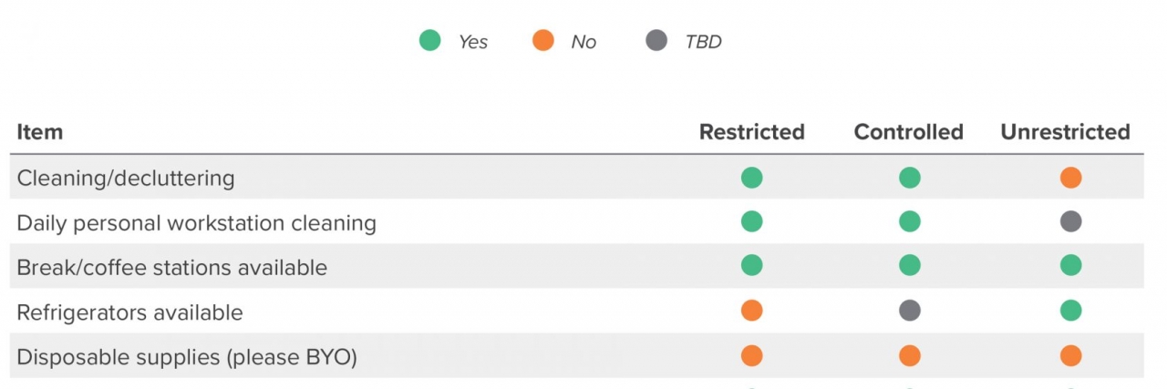Select the Unrestricted column header
The width and height of the screenshot is (1167, 389).
1066,132
